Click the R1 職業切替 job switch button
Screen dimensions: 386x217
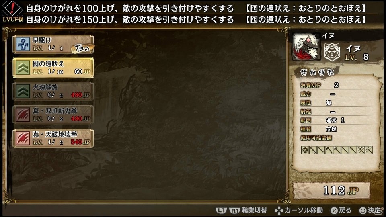(248, 210)
